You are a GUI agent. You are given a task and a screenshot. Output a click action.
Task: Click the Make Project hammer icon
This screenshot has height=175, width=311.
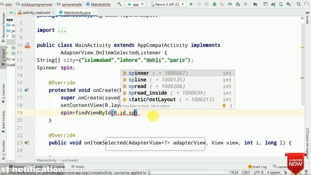(x=119, y=4)
